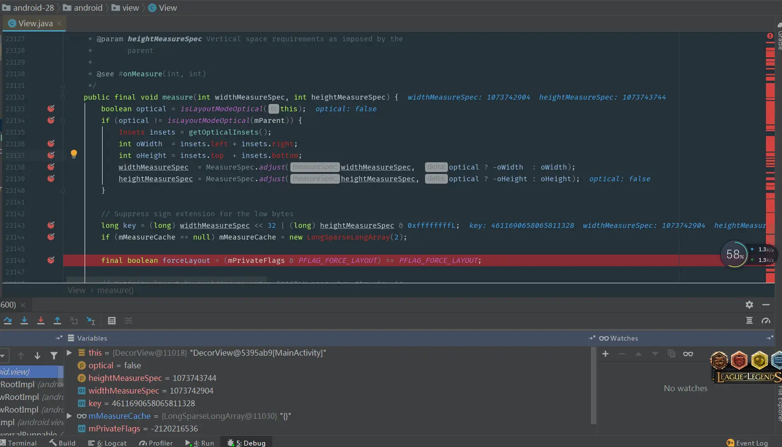Click the Restore Layout icon in debug toolbar
This screenshot has width=782, height=447.
coord(749,321)
